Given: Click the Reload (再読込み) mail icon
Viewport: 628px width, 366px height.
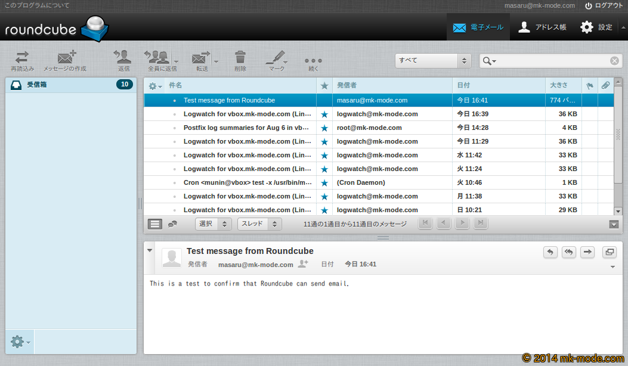Looking at the screenshot, I should [x=22, y=58].
